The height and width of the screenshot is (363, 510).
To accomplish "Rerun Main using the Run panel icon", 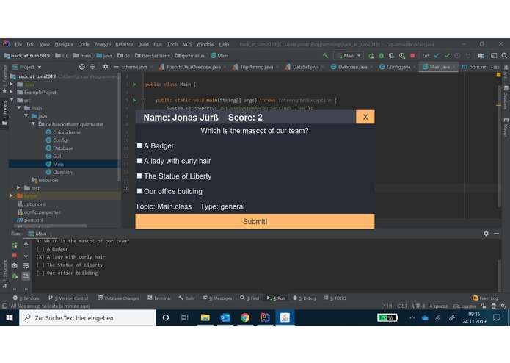I will tap(15, 245).
